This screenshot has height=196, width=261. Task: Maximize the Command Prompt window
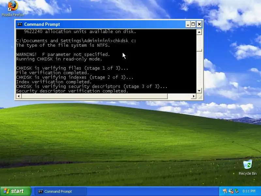193,24
